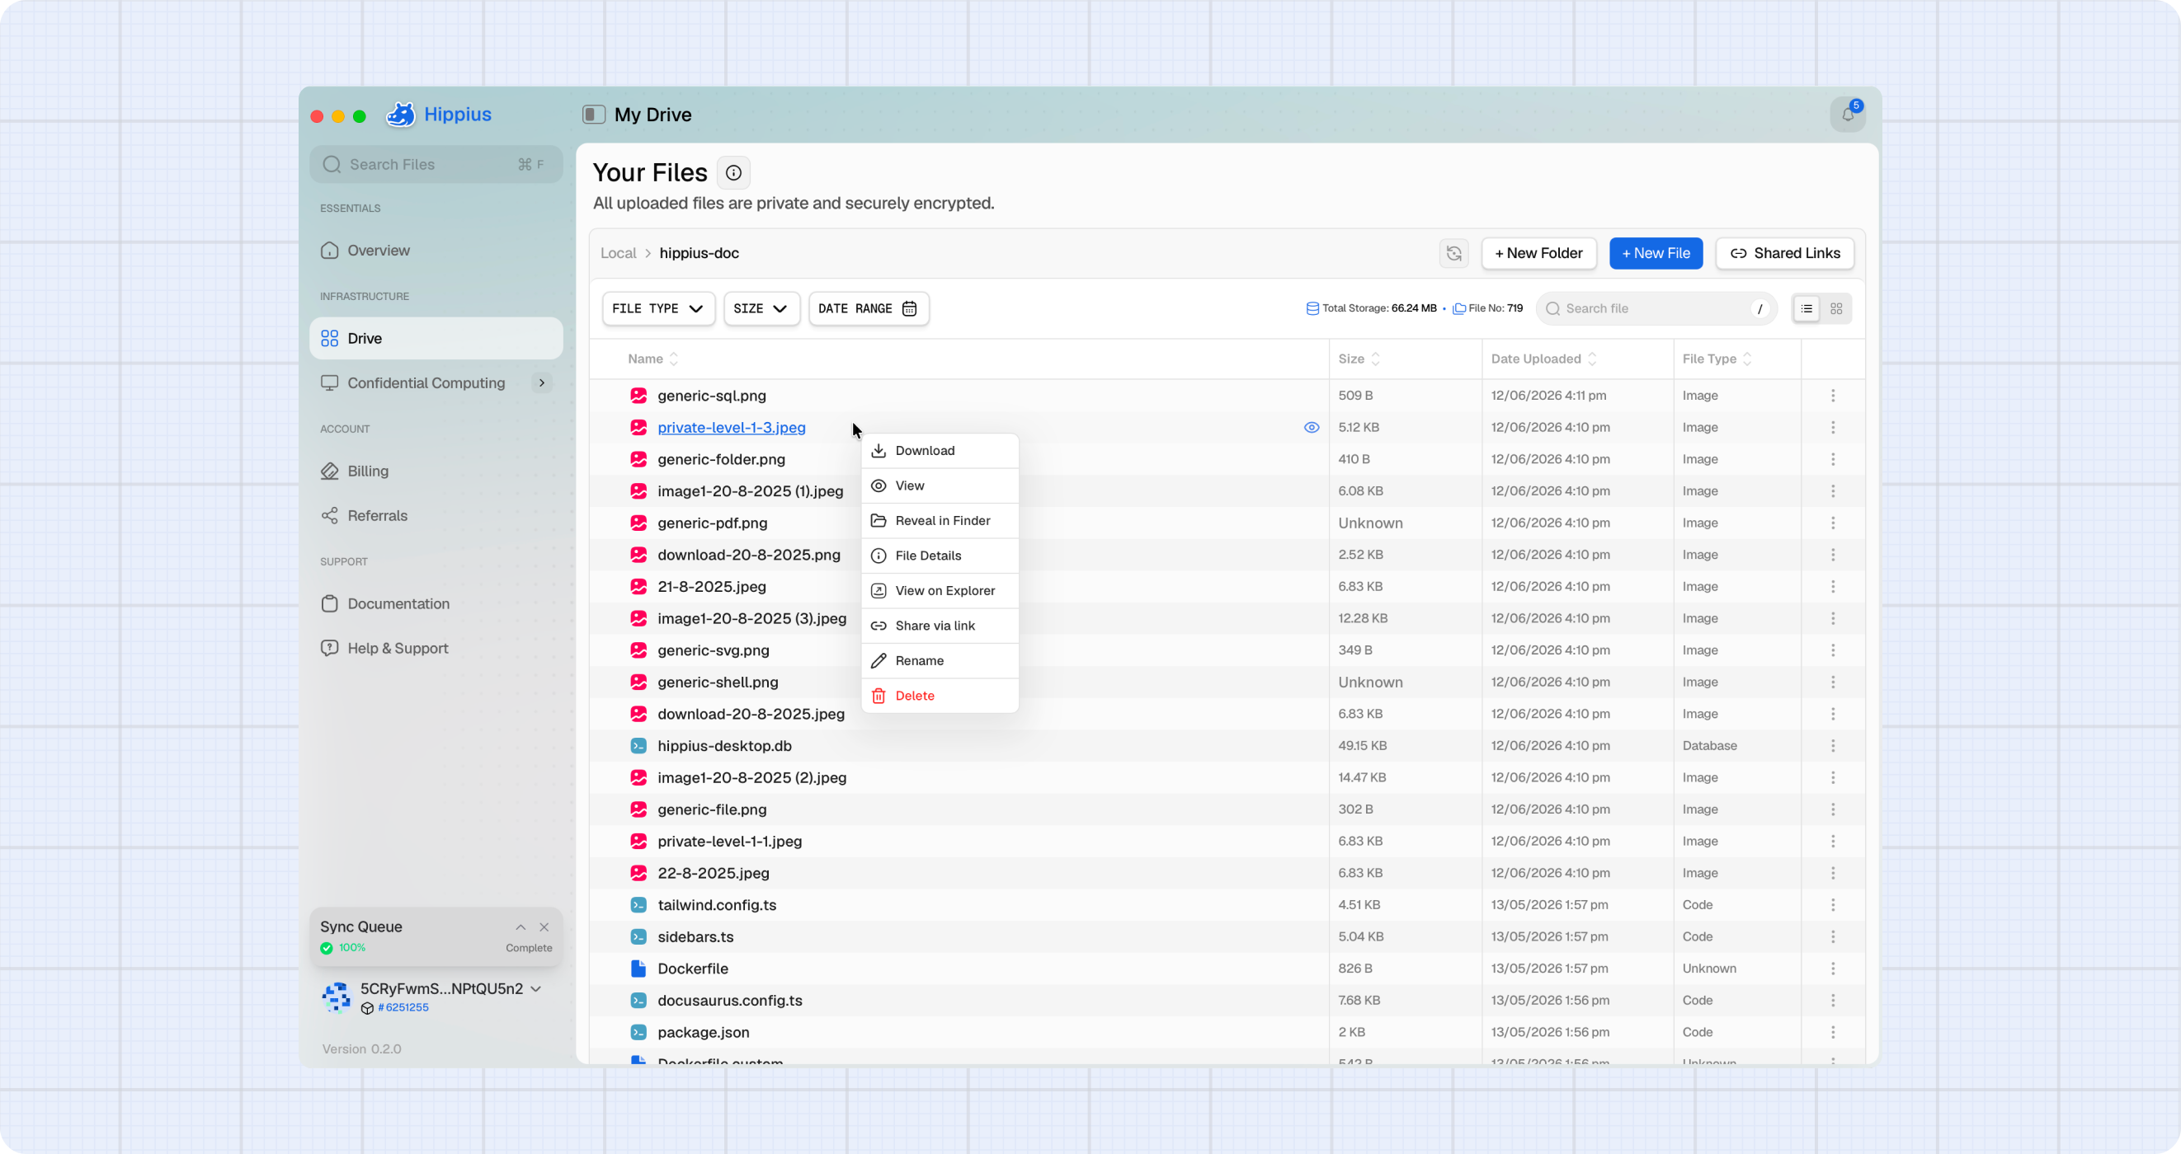Click the info icon next to Your Files
This screenshot has width=2181, height=1154.
(733, 172)
